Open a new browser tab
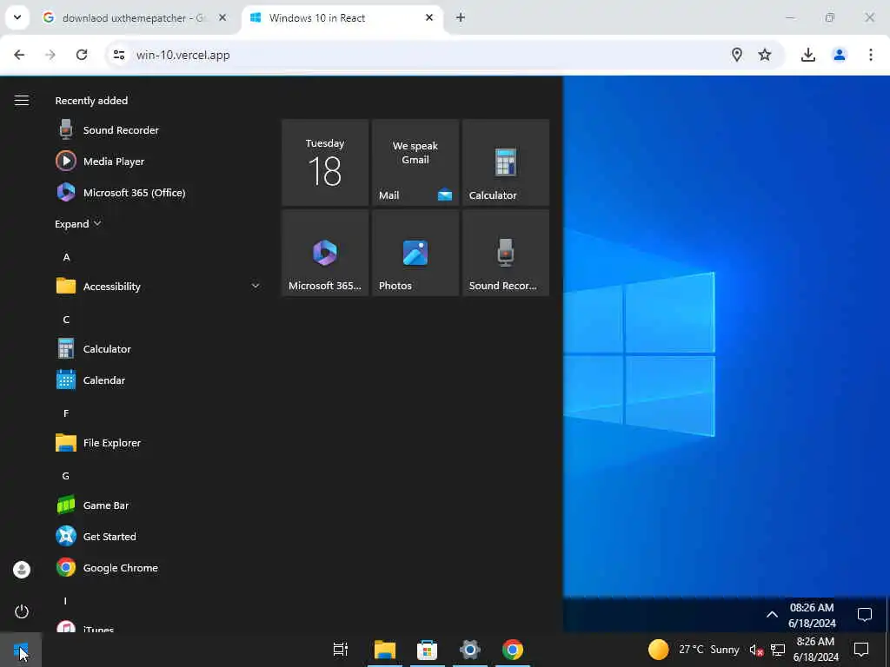Viewport: 890px width, 667px height. click(x=461, y=17)
